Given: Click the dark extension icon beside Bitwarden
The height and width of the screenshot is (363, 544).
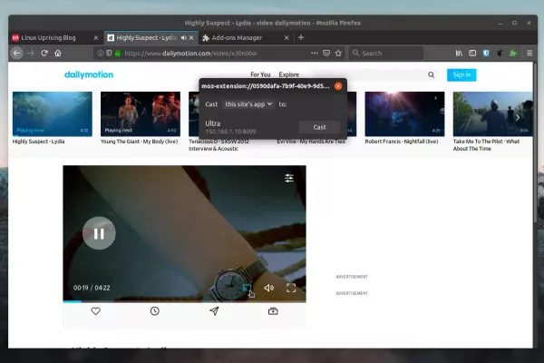Looking at the screenshot, I should tap(500, 54).
